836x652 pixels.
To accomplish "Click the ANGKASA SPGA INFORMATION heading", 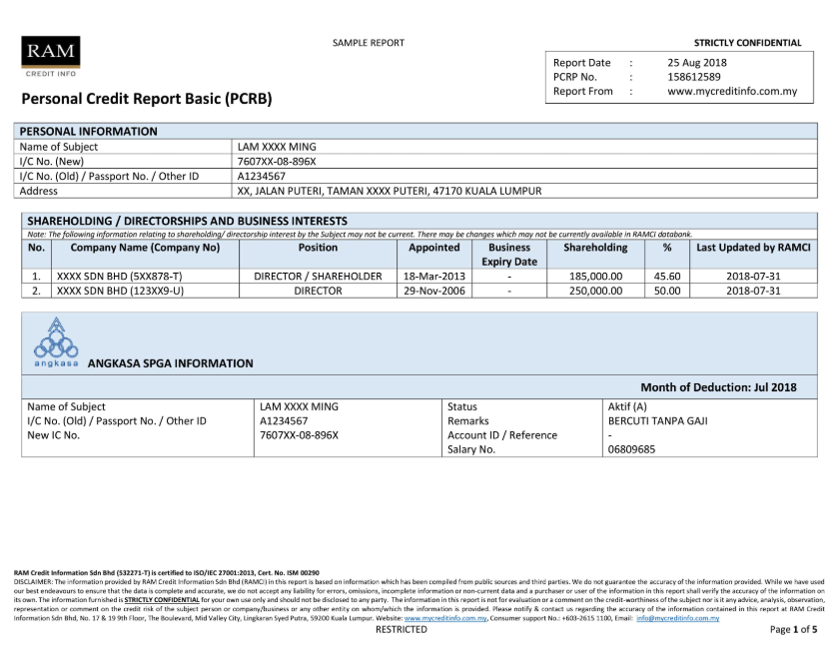I will [171, 363].
